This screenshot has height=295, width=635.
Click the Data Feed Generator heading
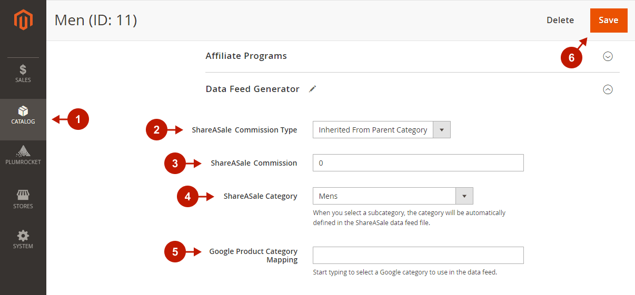(253, 89)
